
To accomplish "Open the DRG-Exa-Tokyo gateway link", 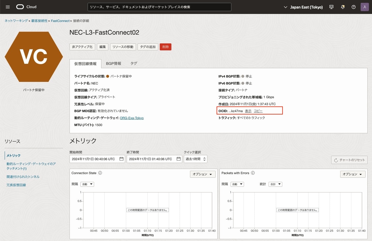I will (x=132, y=118).
